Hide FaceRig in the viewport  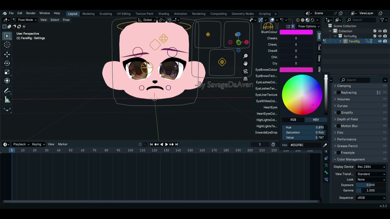[x=380, y=41]
